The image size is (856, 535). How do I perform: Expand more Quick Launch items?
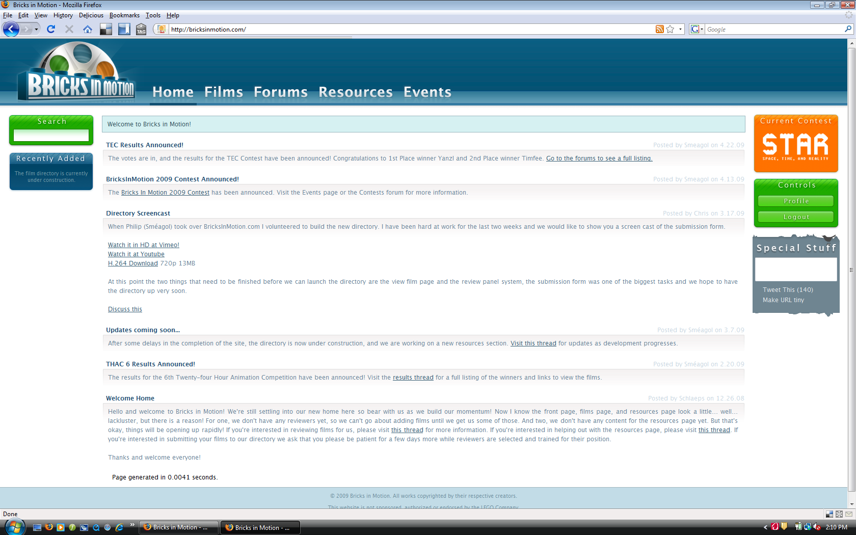point(132,524)
